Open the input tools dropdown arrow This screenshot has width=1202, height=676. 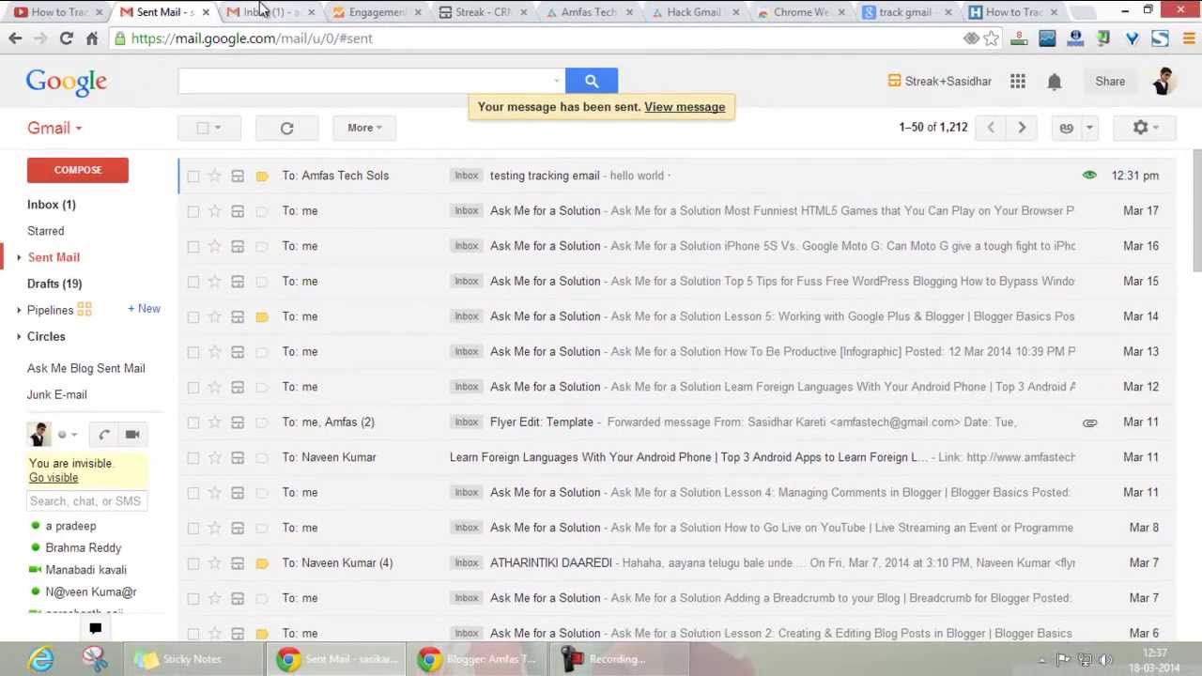[x=1089, y=128]
